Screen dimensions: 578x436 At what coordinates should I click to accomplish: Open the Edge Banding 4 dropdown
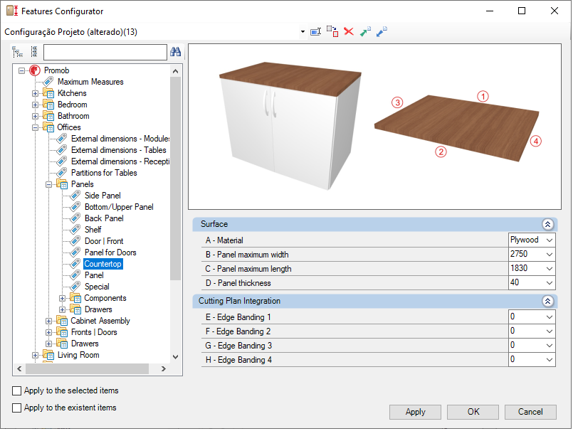click(x=550, y=360)
